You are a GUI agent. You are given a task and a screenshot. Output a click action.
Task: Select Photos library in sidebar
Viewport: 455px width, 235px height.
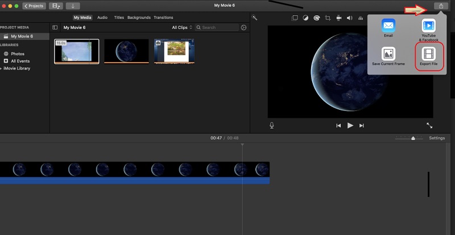(x=18, y=53)
